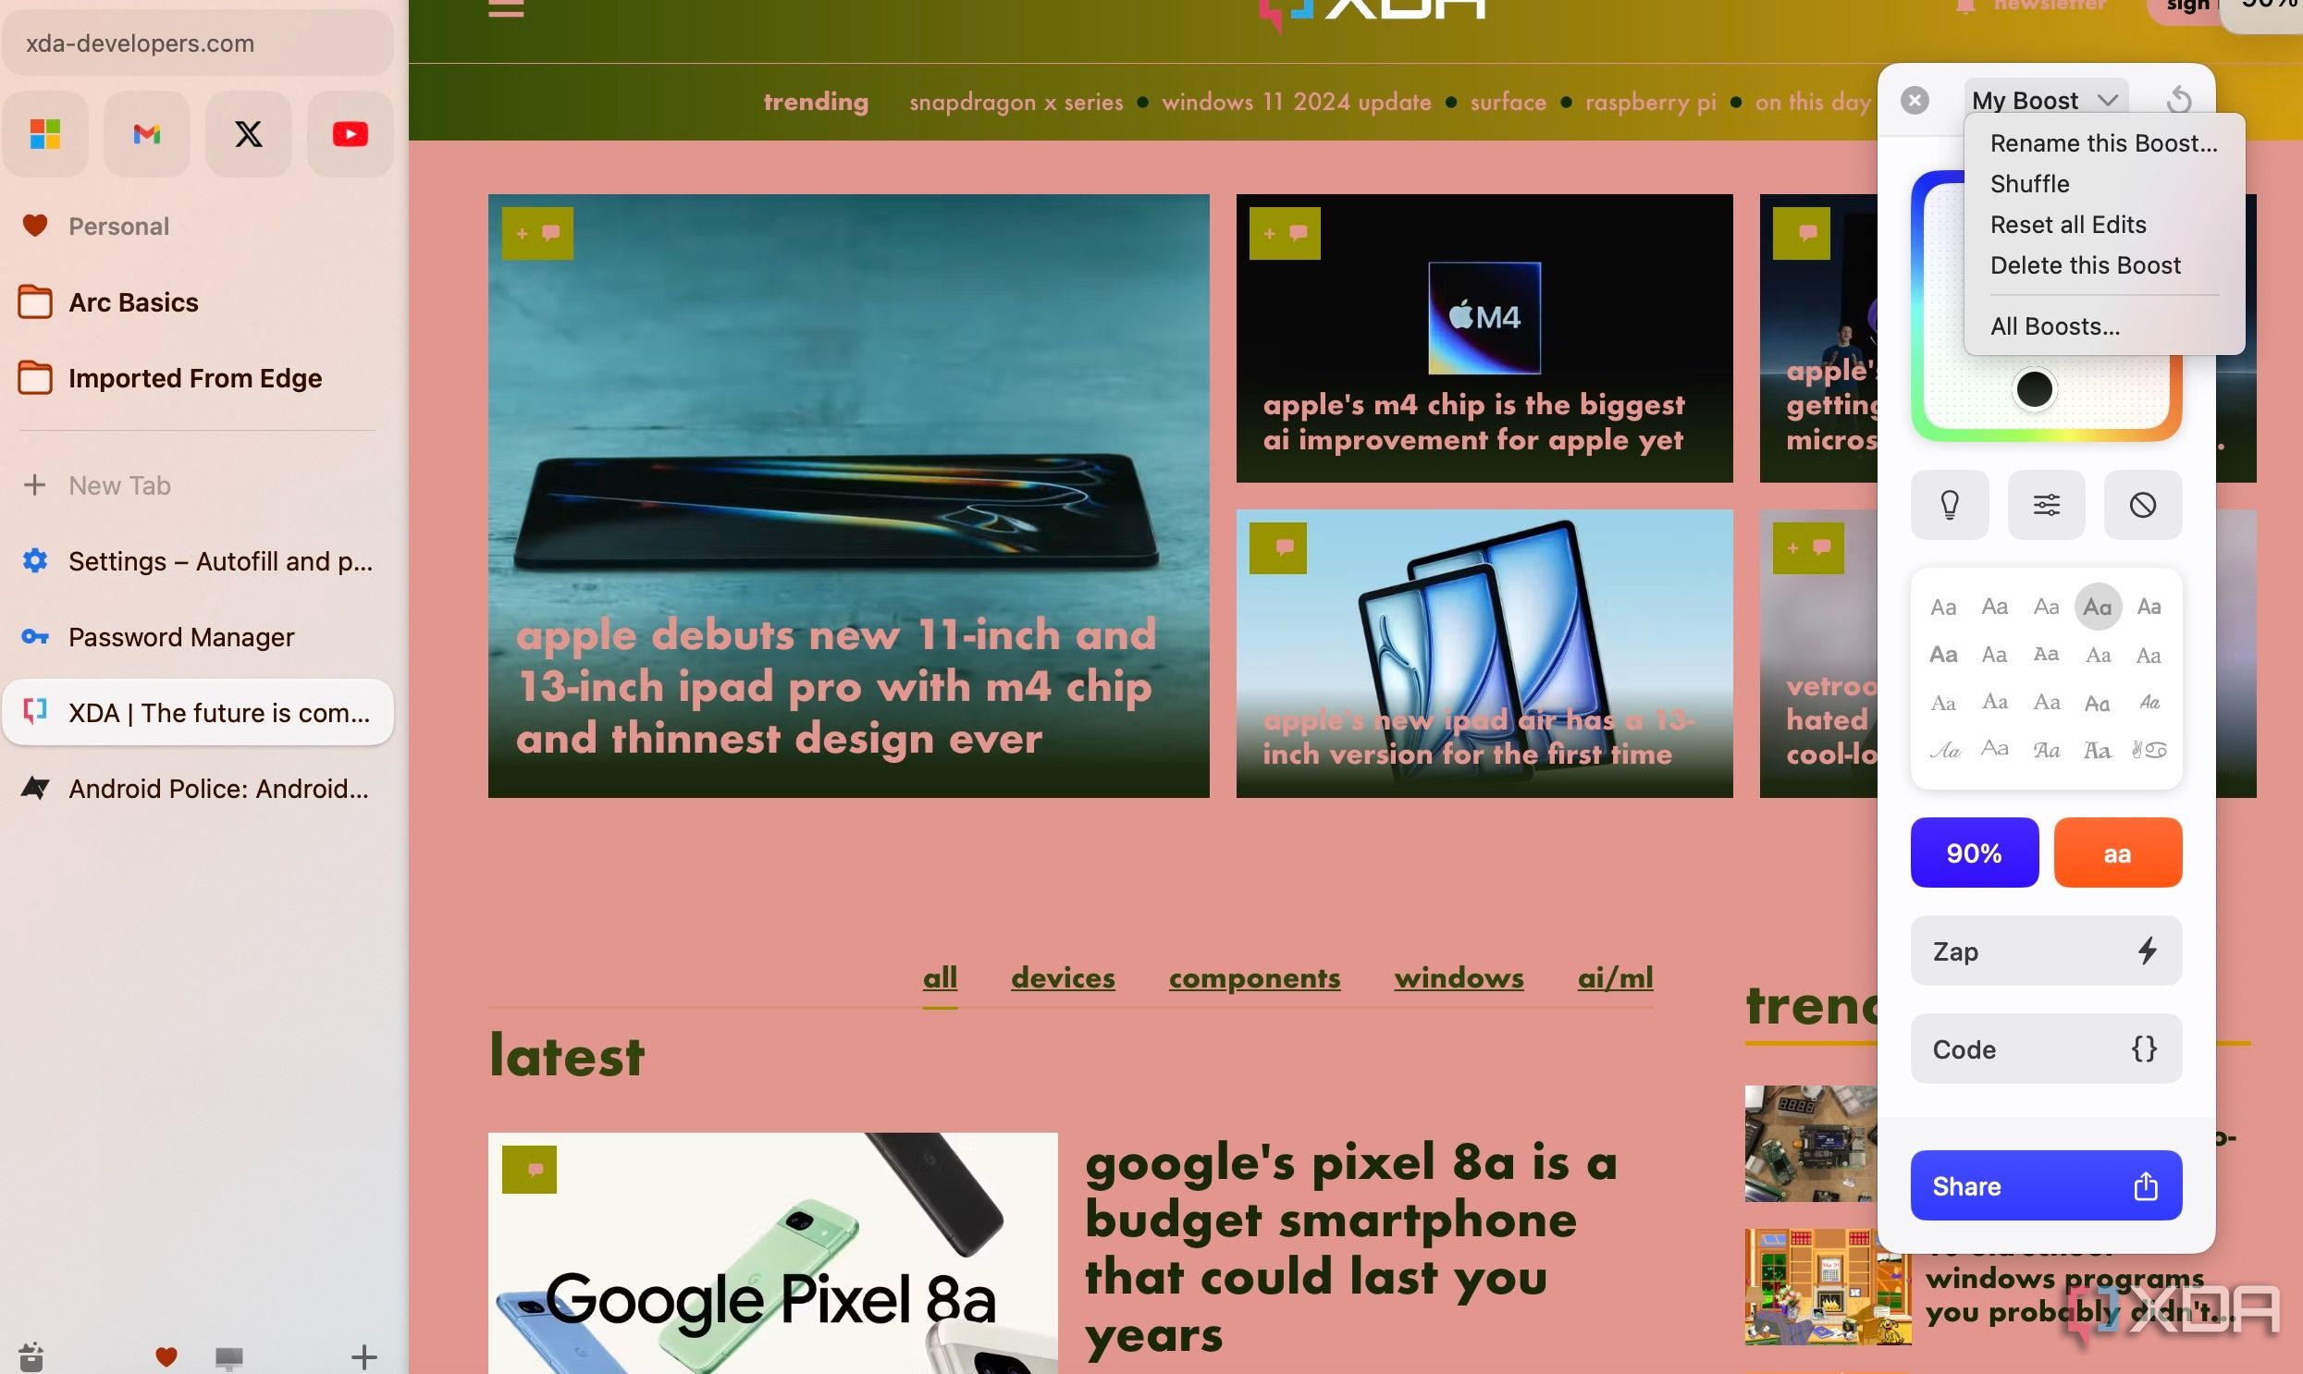Click the 90% zoom level button
The width and height of the screenshot is (2303, 1374).
tap(1975, 851)
